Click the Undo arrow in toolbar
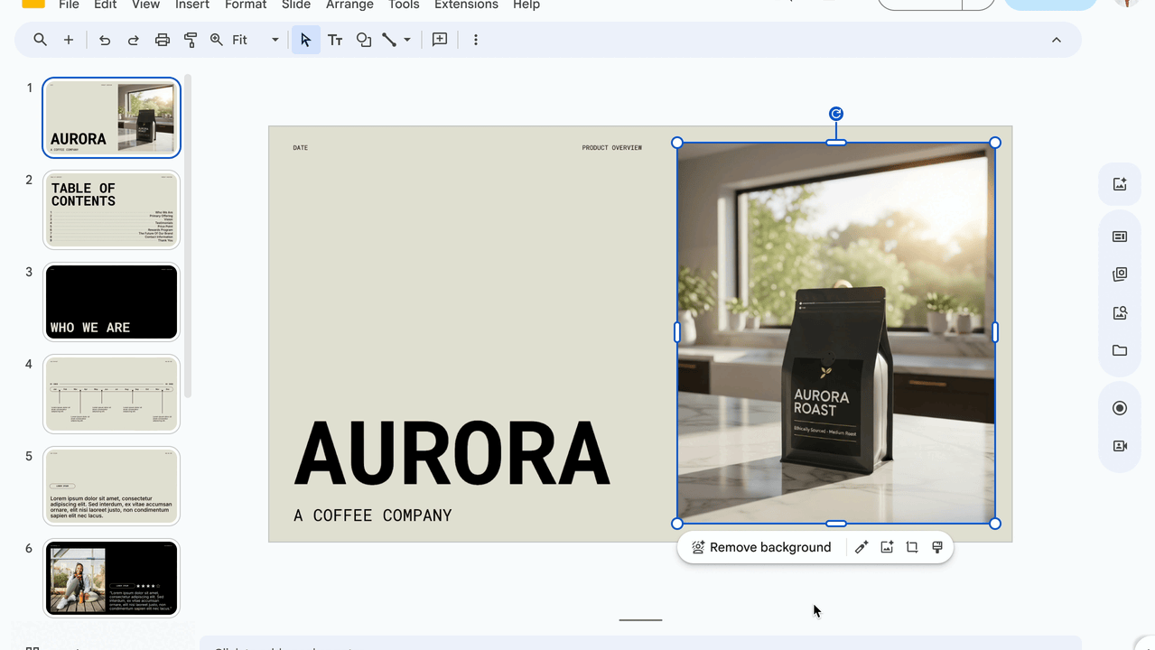Image resolution: width=1155 pixels, height=650 pixels. (105, 40)
